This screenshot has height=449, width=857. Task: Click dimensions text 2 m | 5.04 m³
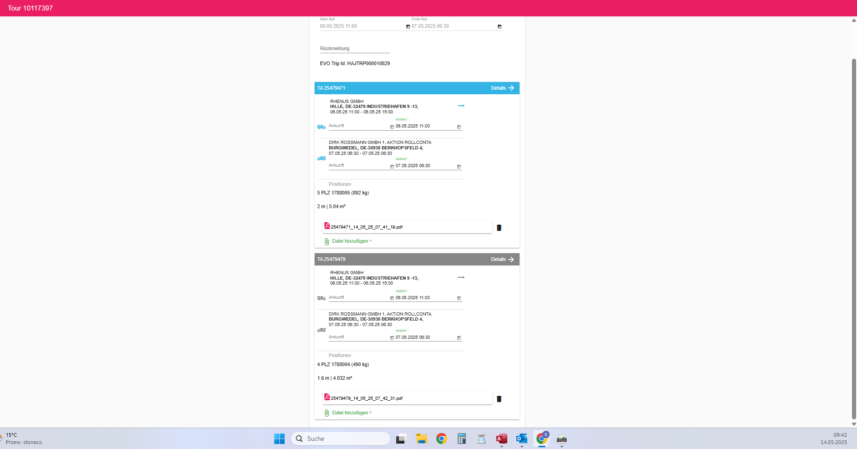tap(331, 207)
